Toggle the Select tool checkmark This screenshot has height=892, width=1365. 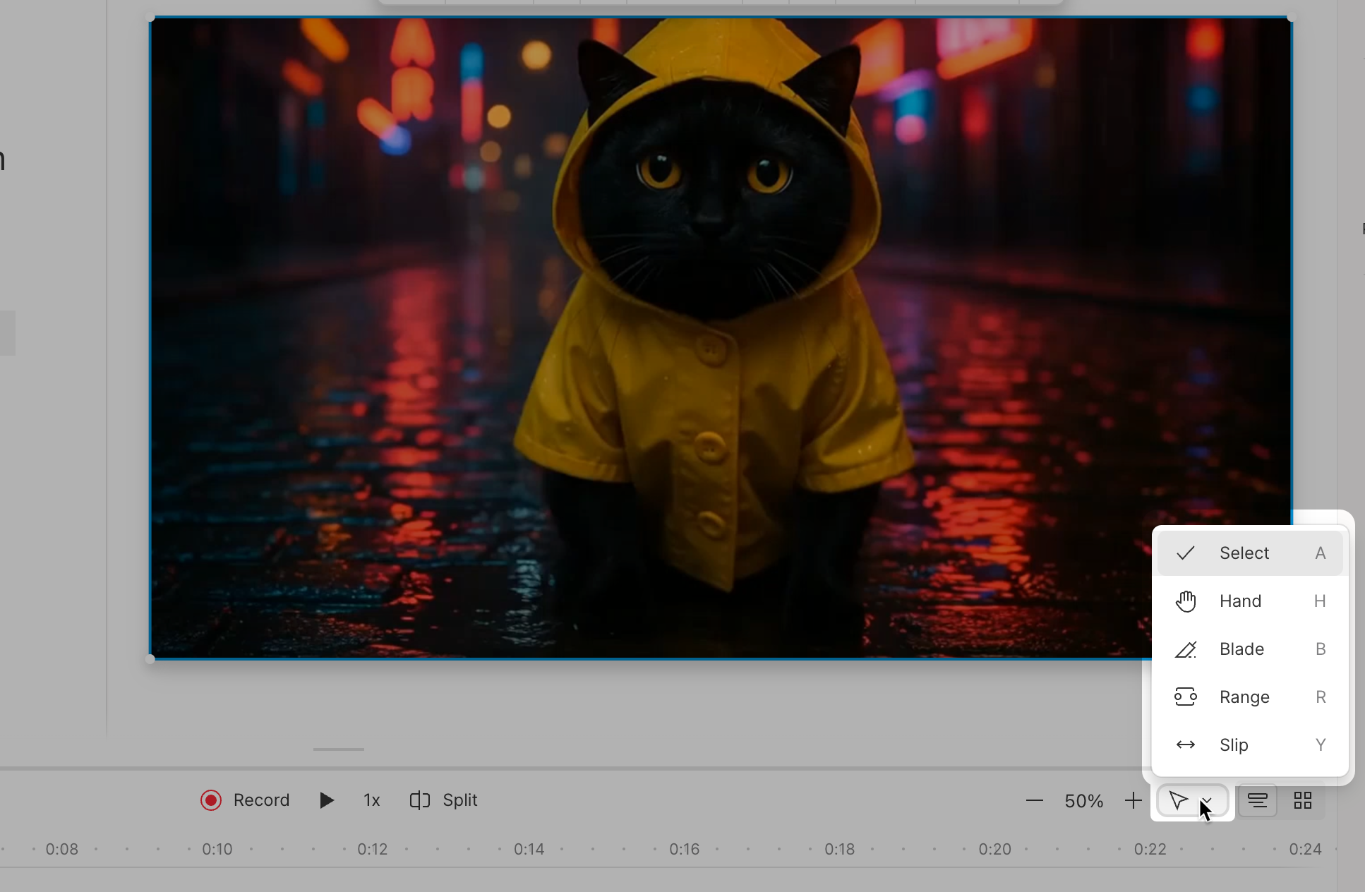[1185, 553]
